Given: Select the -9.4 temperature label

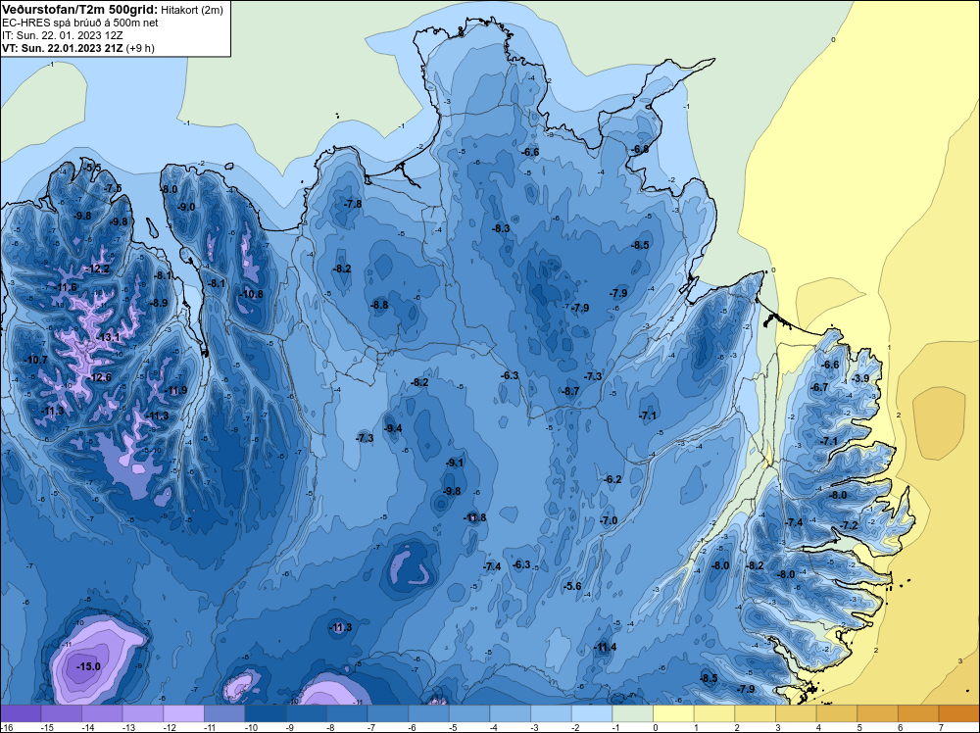Looking at the screenshot, I should pos(393,428).
